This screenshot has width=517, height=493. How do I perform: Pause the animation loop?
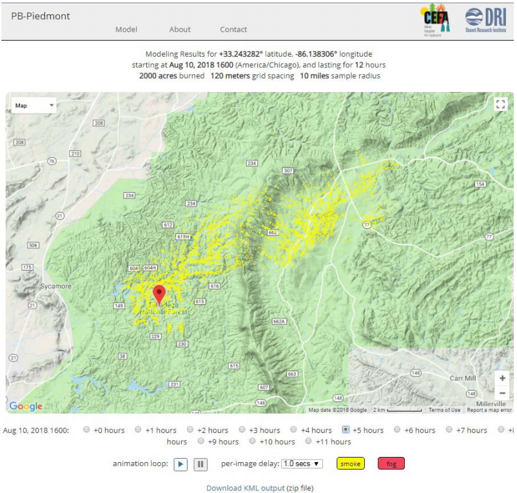200,465
